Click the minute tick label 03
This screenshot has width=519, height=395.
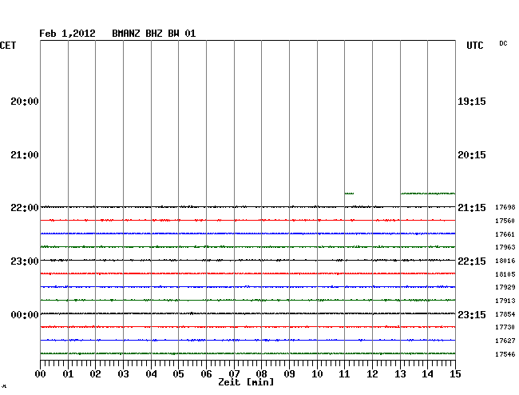(x=124, y=374)
